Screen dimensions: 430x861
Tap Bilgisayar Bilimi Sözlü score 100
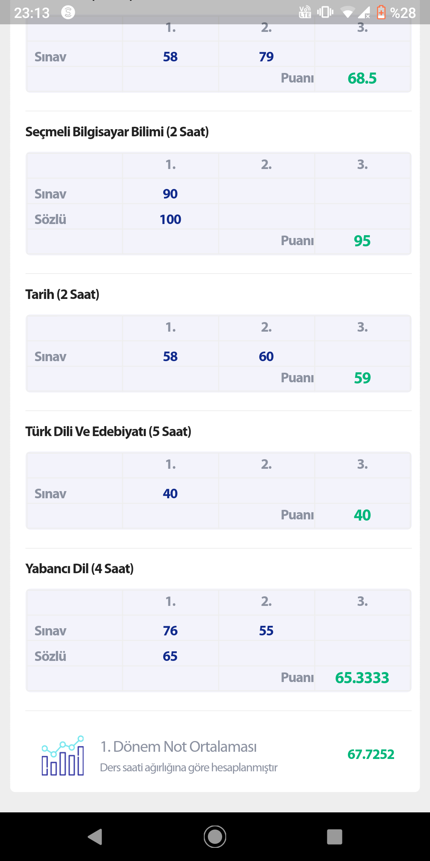[x=170, y=219]
